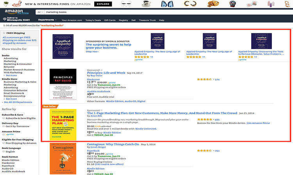Open Today's Deals

tap(93, 20)
